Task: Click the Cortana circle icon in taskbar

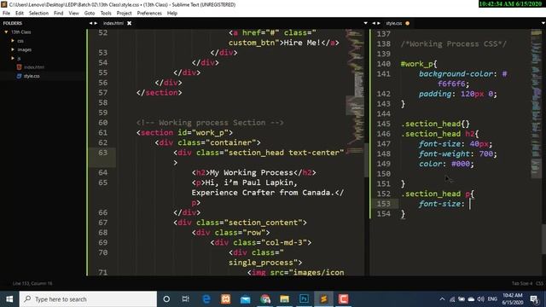Action: pos(166,299)
